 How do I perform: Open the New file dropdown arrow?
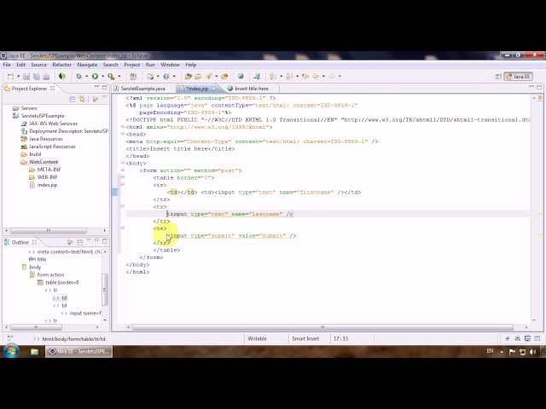point(18,77)
